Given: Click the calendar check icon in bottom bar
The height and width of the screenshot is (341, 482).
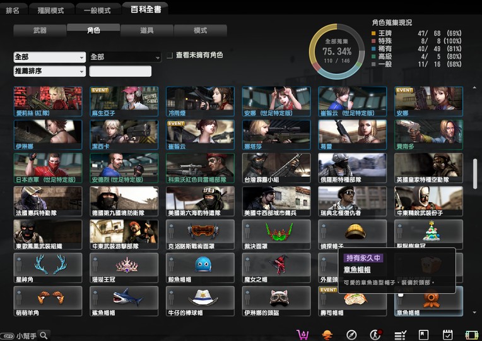Looking at the screenshot, I should 448,335.
